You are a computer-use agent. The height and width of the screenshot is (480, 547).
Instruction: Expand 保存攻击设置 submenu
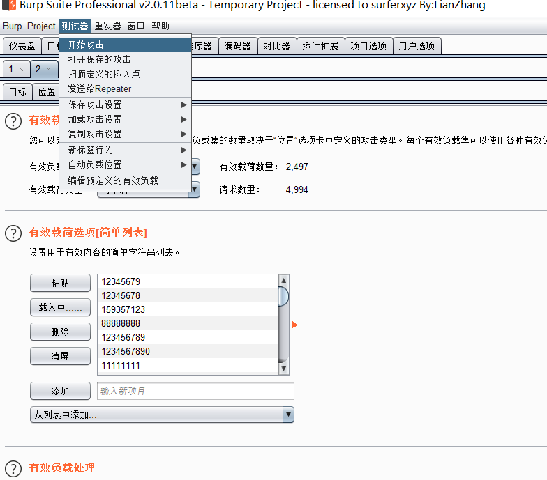(126, 104)
